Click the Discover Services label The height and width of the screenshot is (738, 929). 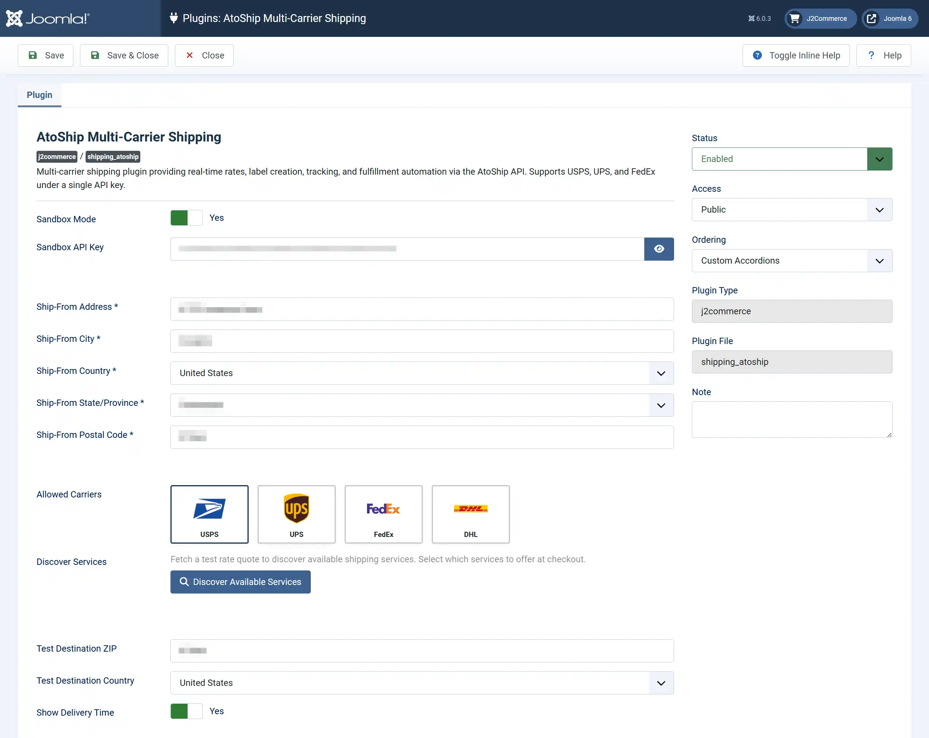[x=71, y=562]
